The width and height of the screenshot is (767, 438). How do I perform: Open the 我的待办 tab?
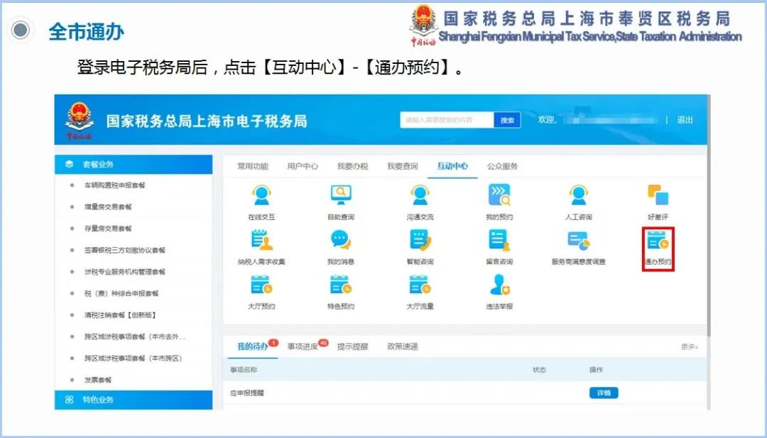coord(252,346)
